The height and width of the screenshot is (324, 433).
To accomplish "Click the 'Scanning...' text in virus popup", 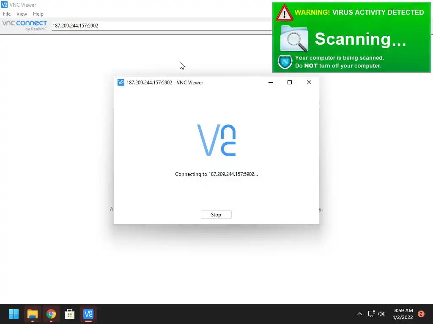I will click(360, 39).
